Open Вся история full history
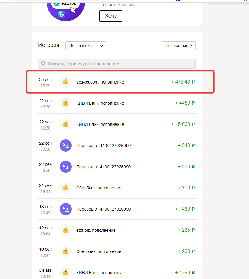The width and height of the screenshot is (249, 279). point(179,46)
